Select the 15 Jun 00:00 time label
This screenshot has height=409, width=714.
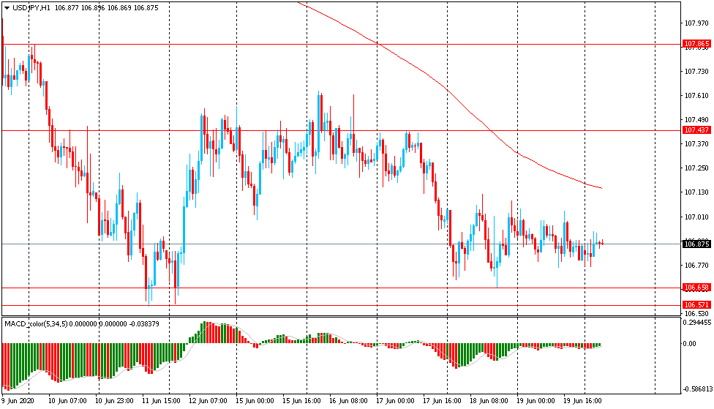point(255,401)
